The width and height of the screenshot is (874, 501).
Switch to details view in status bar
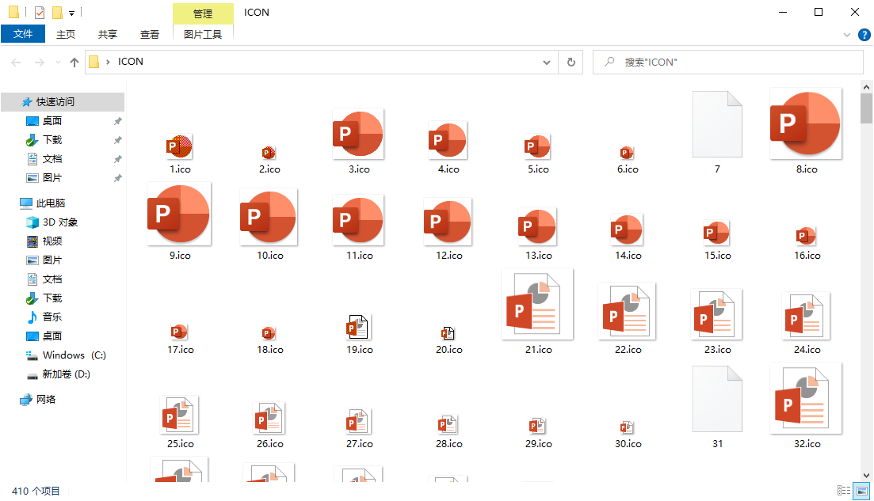tap(844, 491)
